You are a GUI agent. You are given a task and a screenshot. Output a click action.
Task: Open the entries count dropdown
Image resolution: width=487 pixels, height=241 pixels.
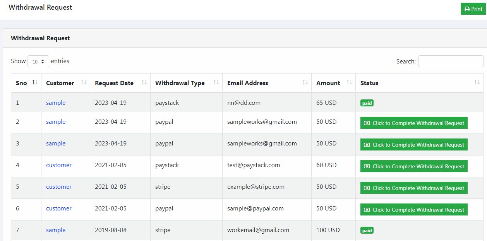pyautogui.click(x=38, y=62)
